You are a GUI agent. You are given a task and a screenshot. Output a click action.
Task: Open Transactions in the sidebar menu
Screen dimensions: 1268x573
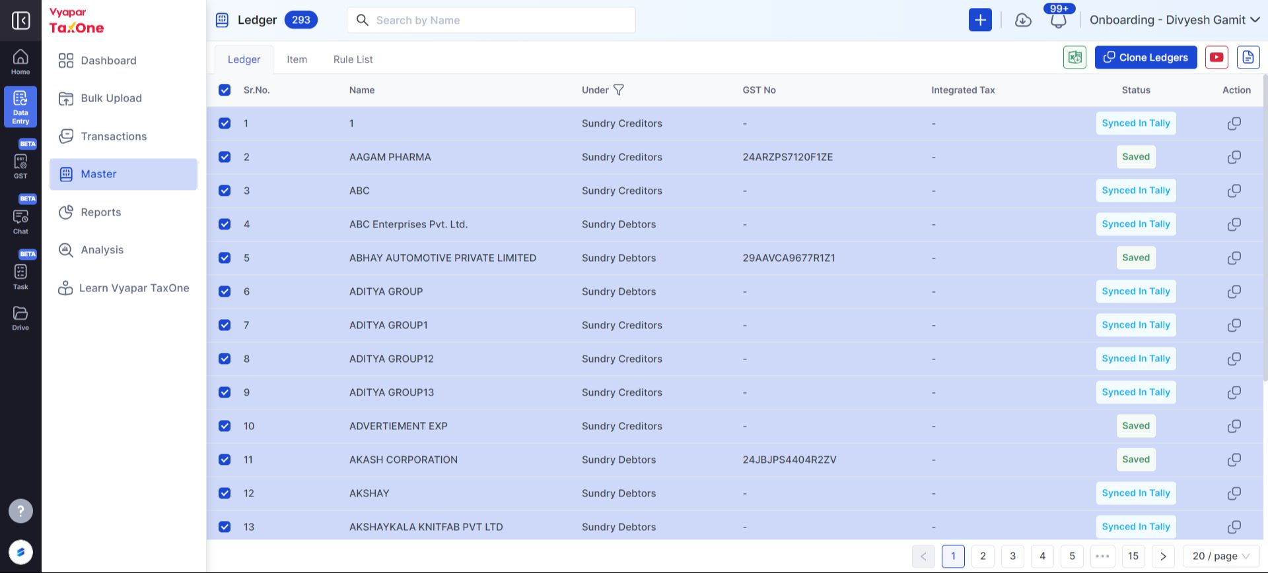tap(123, 136)
